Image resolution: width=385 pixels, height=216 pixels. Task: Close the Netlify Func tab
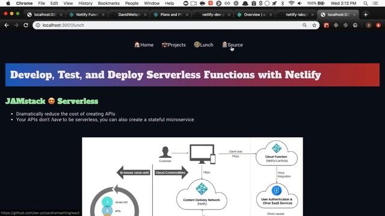pos(103,14)
